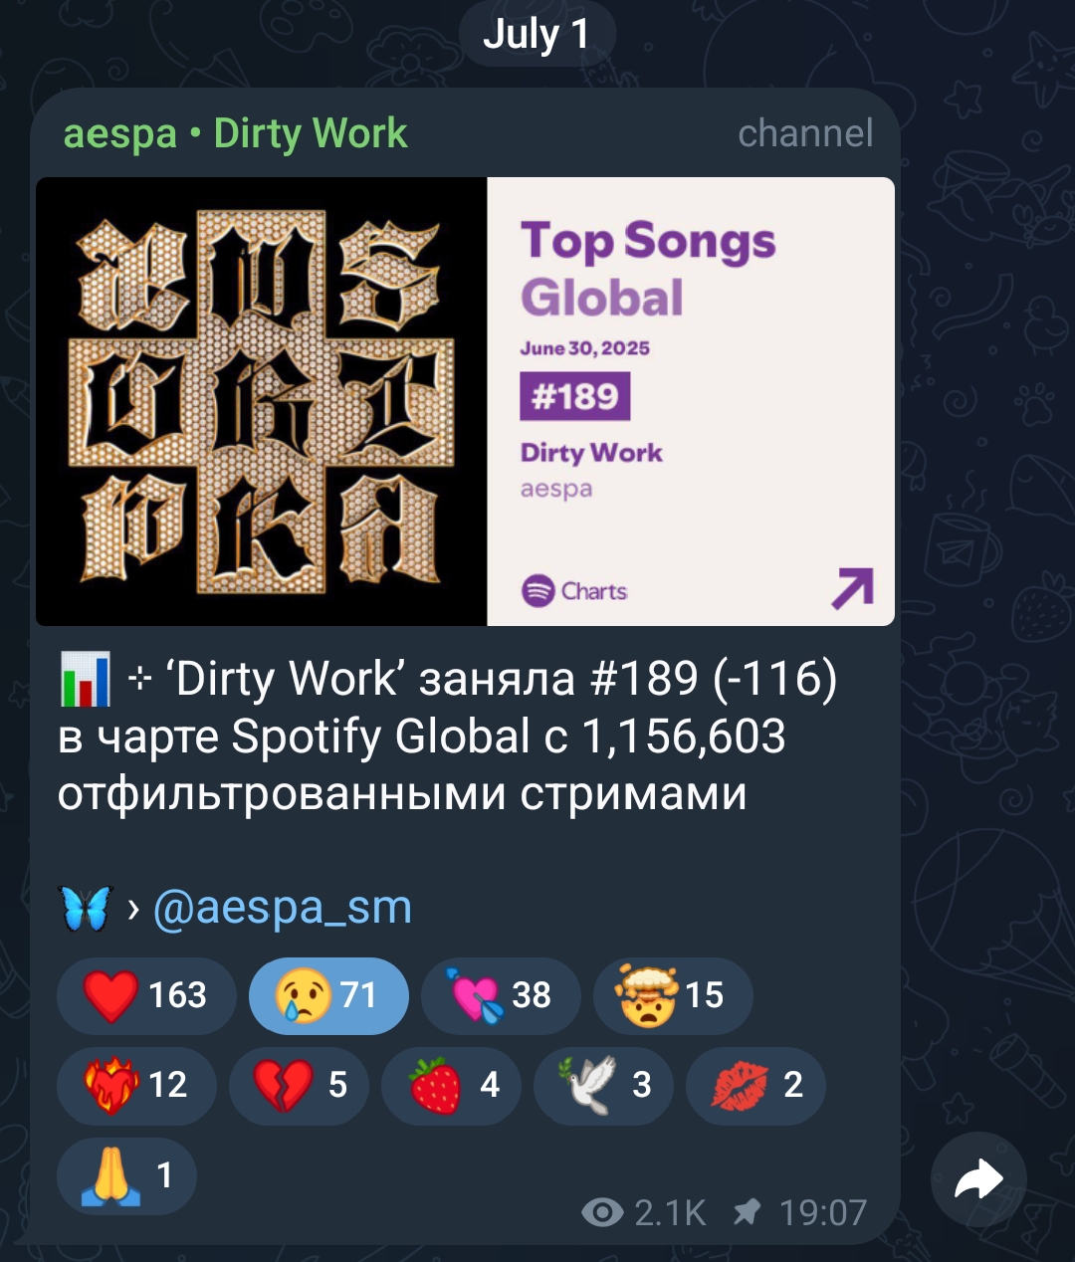The width and height of the screenshot is (1075, 1262).
Task: Open the Dirty Work album cover image
Action: click(x=262, y=401)
